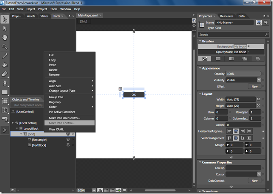The image size is (273, 194).
Task: Toggle show grid button in artboard bar
Action: click(106, 190)
